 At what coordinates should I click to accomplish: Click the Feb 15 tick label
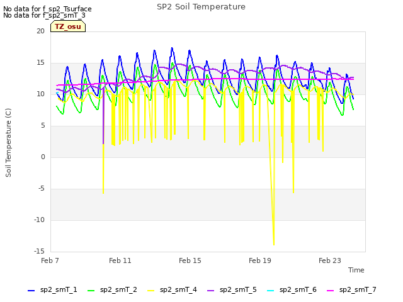(x=190, y=260)
